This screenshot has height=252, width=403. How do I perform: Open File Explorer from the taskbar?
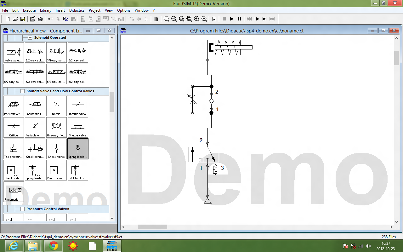click(x=33, y=246)
